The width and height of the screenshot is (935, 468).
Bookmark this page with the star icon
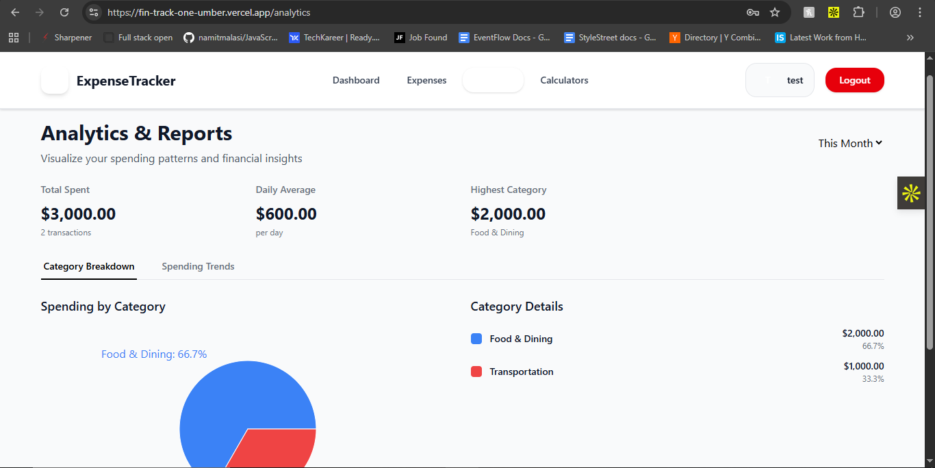(x=775, y=12)
